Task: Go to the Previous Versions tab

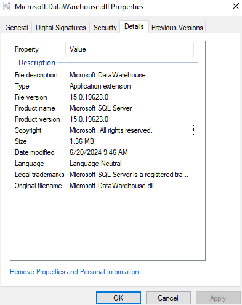Action: (x=177, y=28)
